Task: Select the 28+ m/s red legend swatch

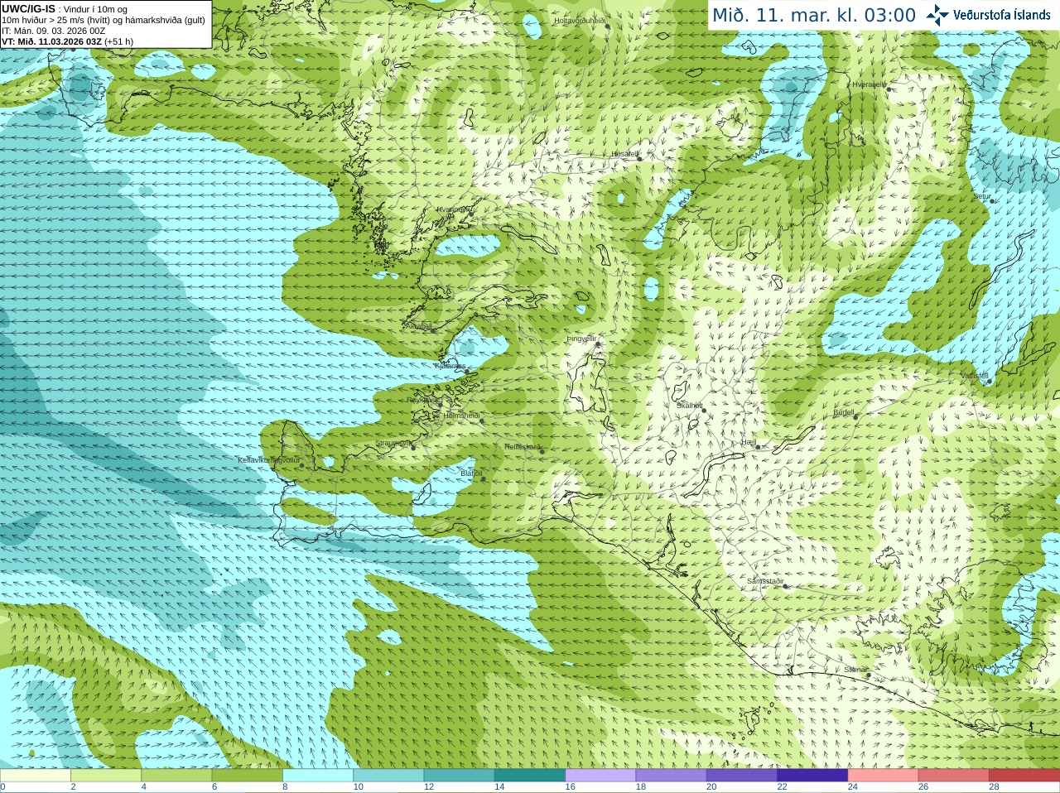Action: pyautogui.click(x=1024, y=776)
